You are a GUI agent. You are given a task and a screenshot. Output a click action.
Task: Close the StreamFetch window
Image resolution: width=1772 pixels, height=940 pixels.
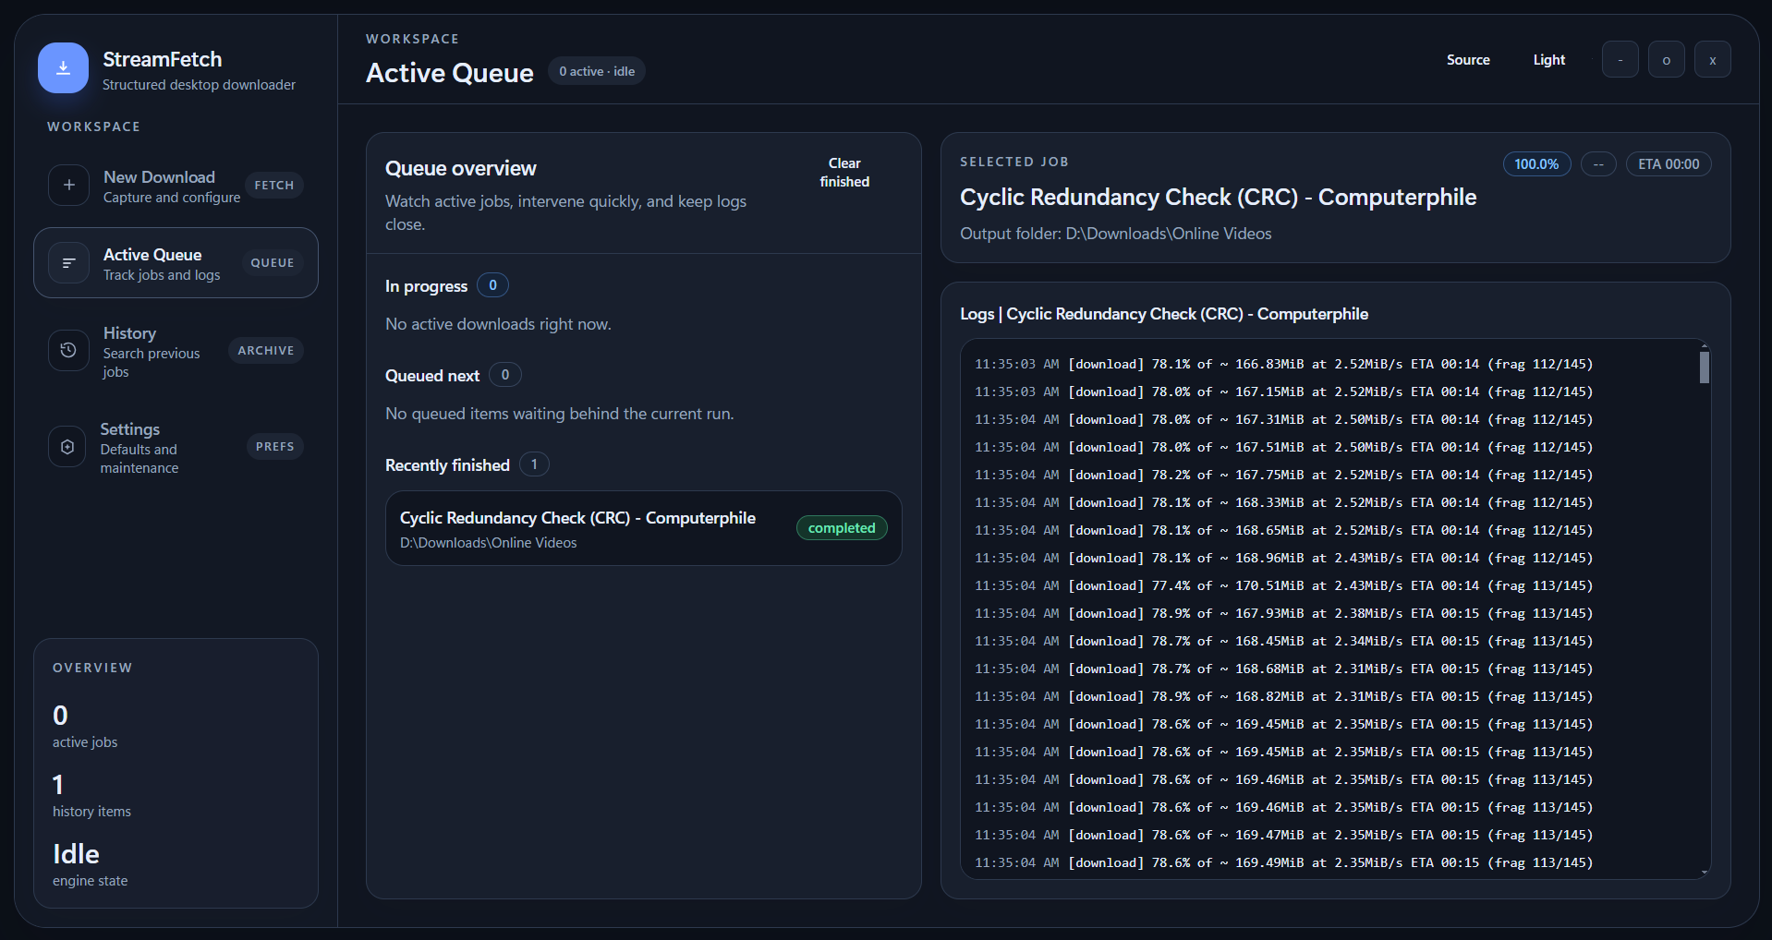1713,60
